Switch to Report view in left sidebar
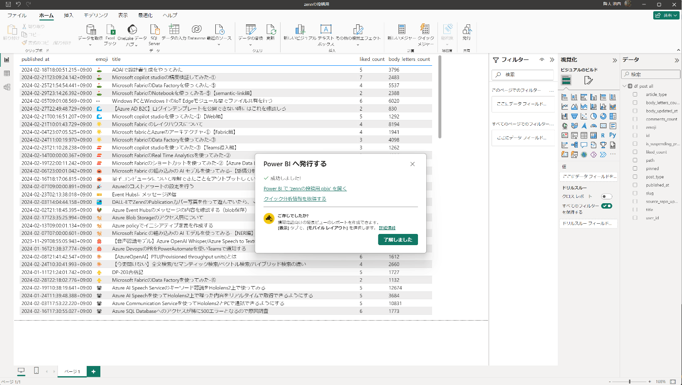The image size is (682, 385). coord(7,60)
